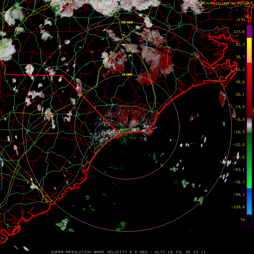Click the Super-Resolution Base Velocity caption
The image size is (254, 254).
128,252
